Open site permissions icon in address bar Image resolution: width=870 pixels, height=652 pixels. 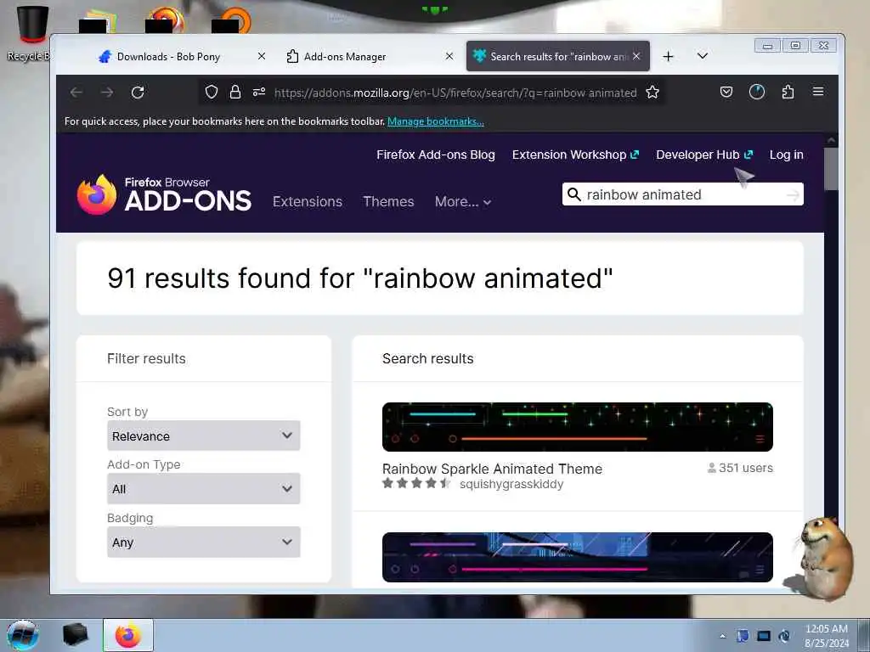(x=259, y=92)
